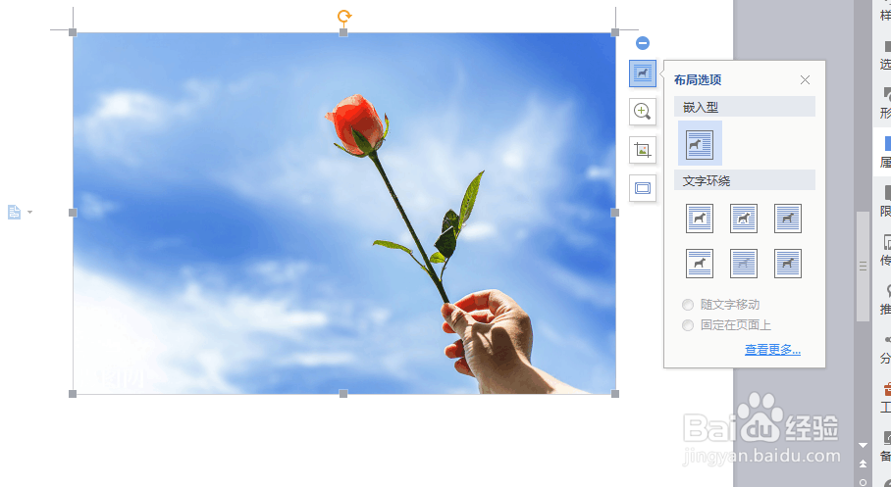This screenshot has width=891, height=487.
Task: Open the 查看更多... link
Action: coord(773,350)
